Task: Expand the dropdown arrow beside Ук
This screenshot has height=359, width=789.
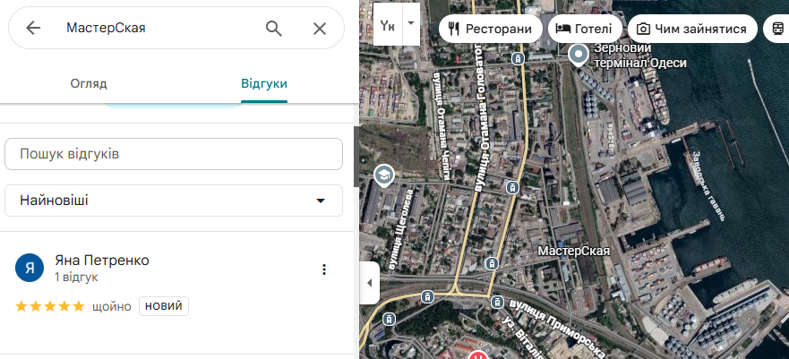Action: (411, 23)
